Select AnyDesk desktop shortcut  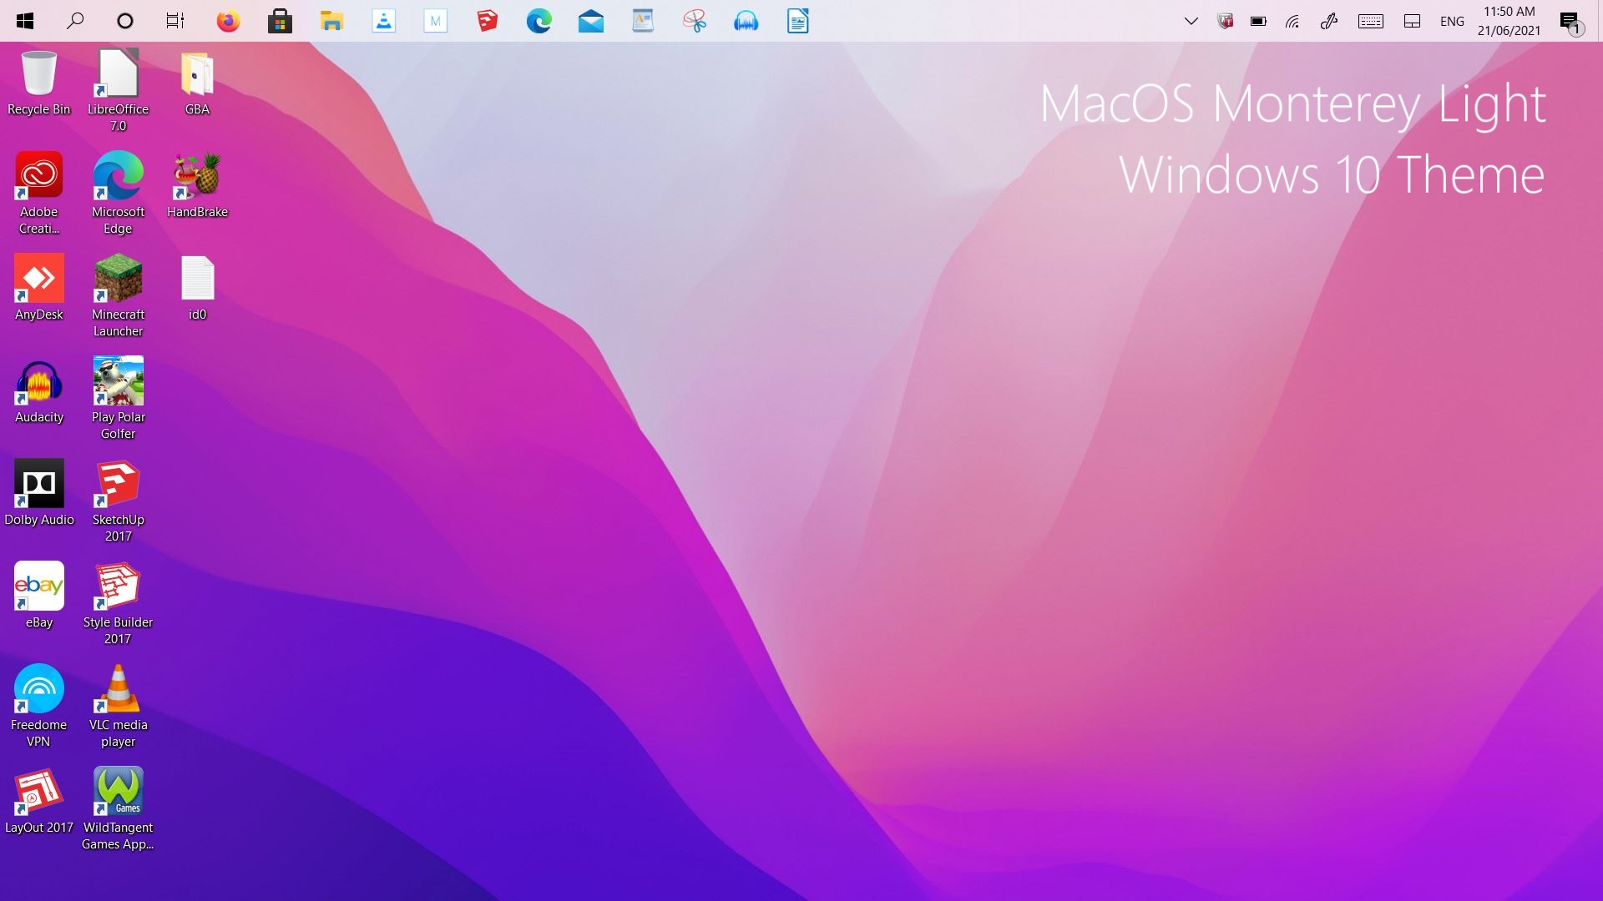[x=38, y=288]
